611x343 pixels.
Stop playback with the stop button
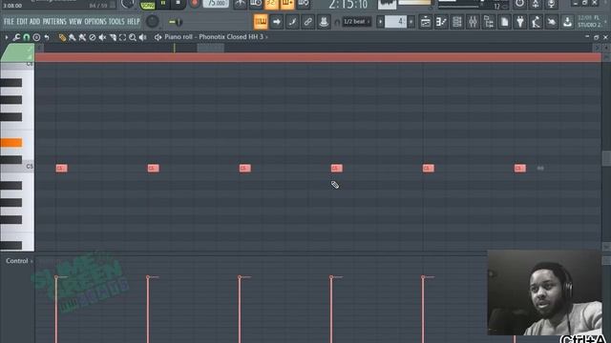coord(179,4)
